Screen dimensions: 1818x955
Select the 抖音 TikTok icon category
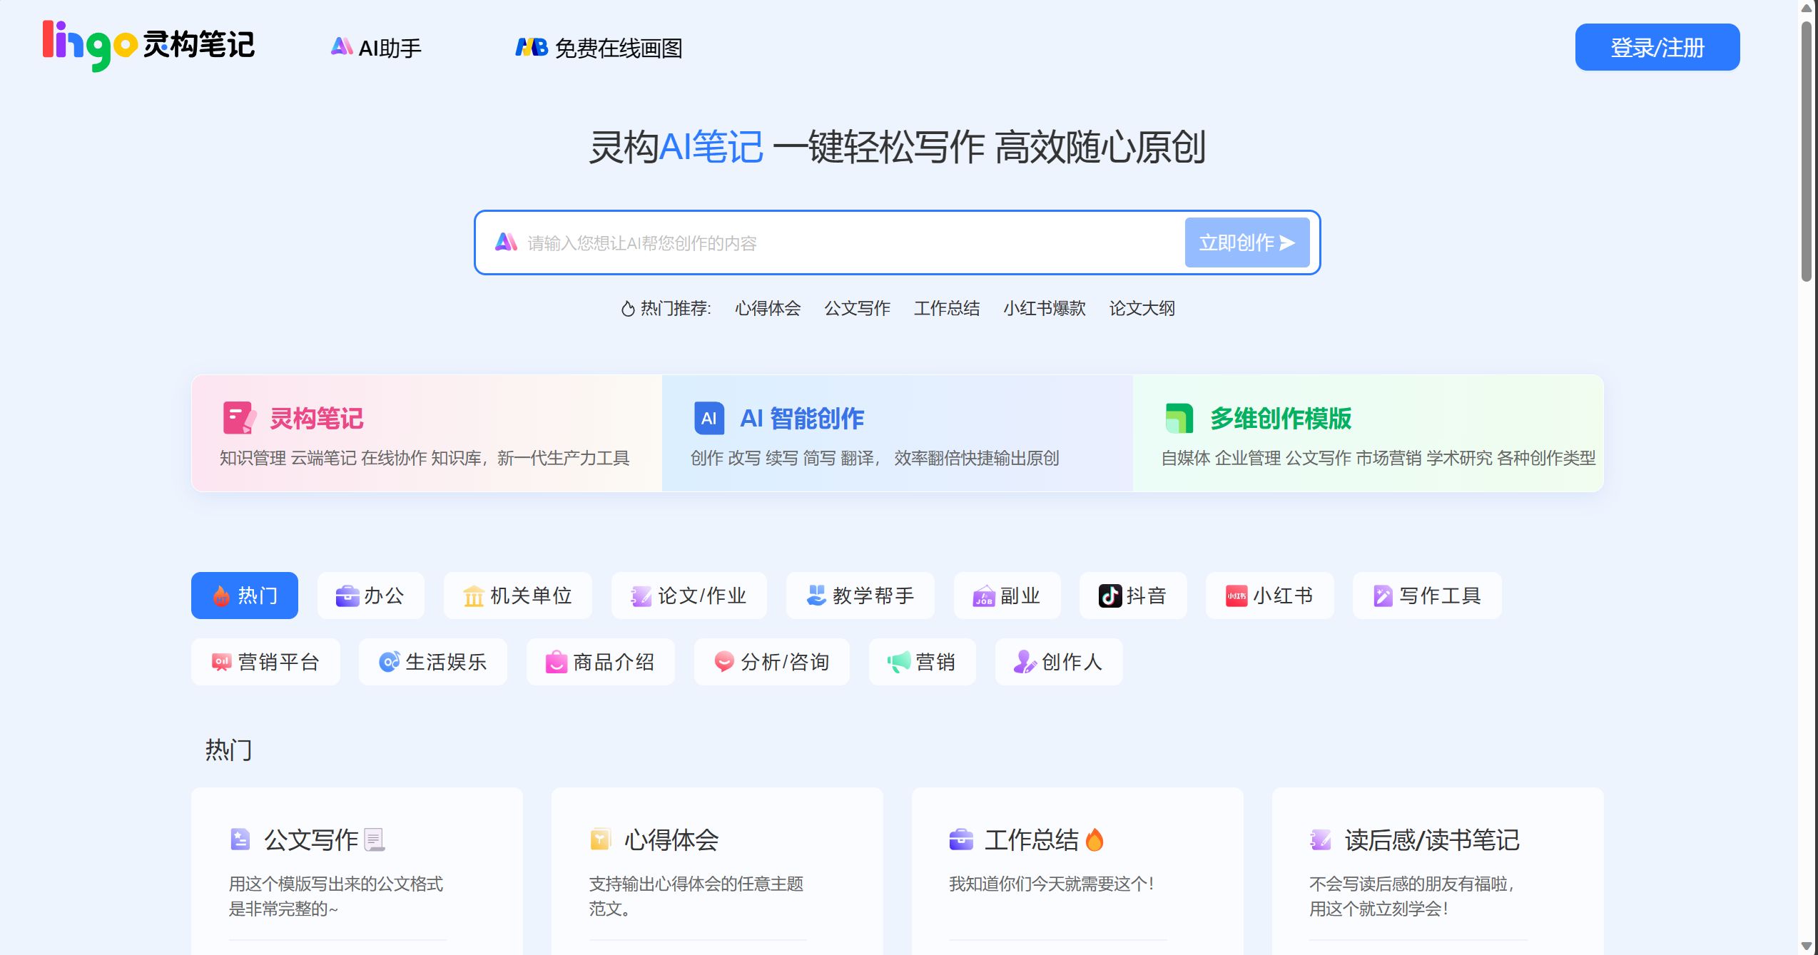[1132, 596]
